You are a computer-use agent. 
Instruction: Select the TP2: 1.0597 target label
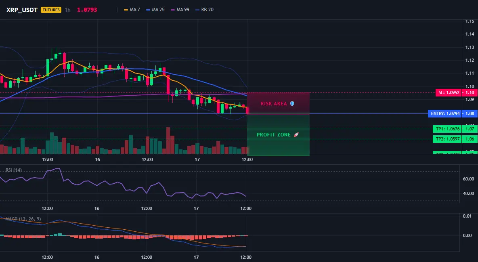tap(447, 139)
